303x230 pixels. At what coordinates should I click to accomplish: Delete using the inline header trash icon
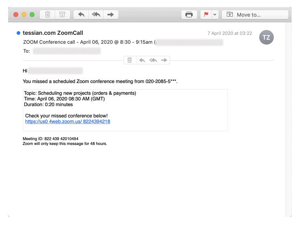pos(130,60)
